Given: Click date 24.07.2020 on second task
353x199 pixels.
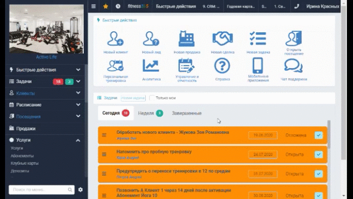Looking at the screenshot, I should coord(263,154).
